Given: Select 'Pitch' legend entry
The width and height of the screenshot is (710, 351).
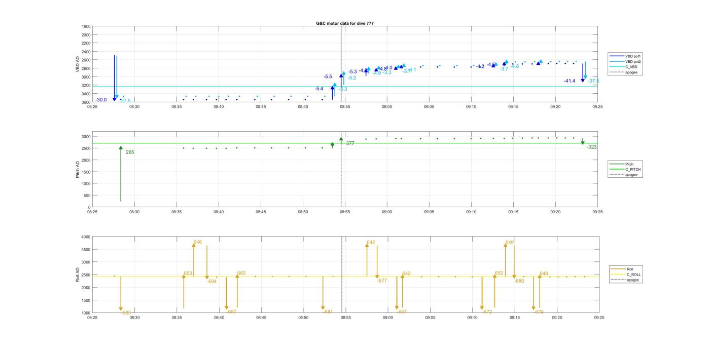Looking at the screenshot, I should (629, 164).
